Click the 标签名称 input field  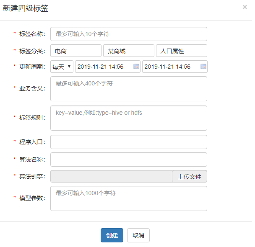(129, 34)
